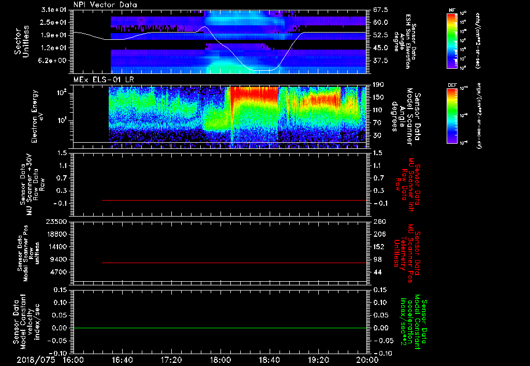Click the 18:40 time axis label
Viewport: 530px width, 366px height.
269,360
